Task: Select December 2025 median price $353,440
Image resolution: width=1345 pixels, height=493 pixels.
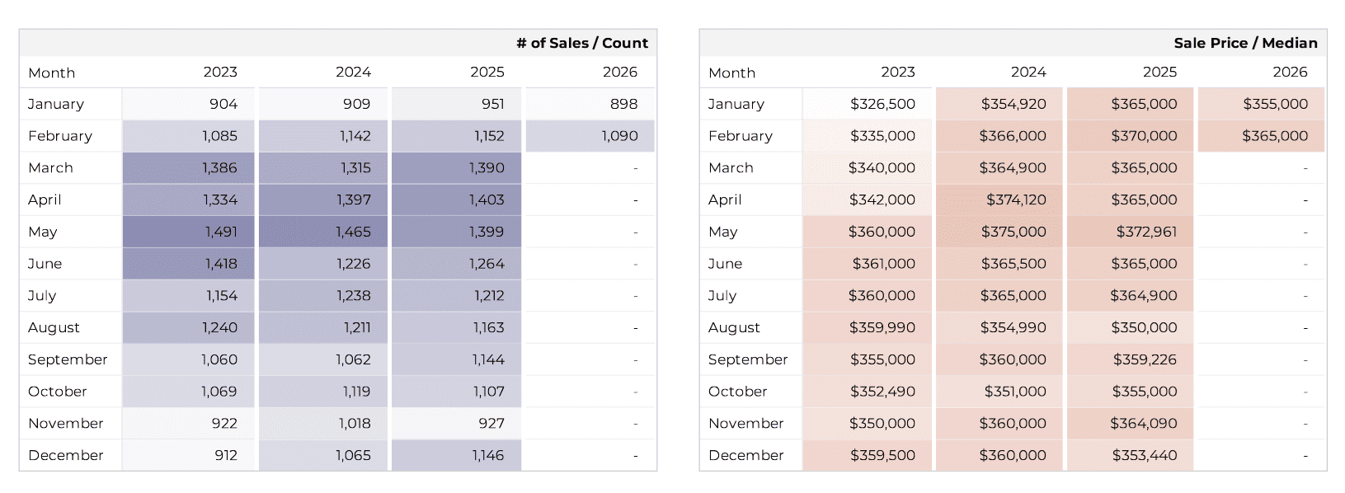Action: 1144,455
